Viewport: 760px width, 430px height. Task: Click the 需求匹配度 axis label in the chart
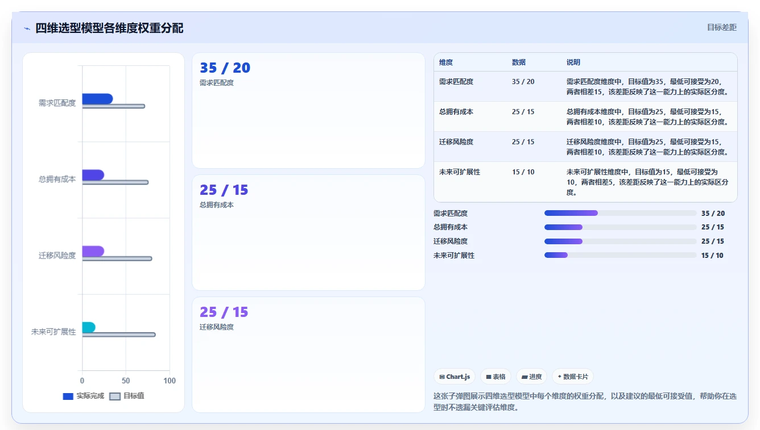57,103
